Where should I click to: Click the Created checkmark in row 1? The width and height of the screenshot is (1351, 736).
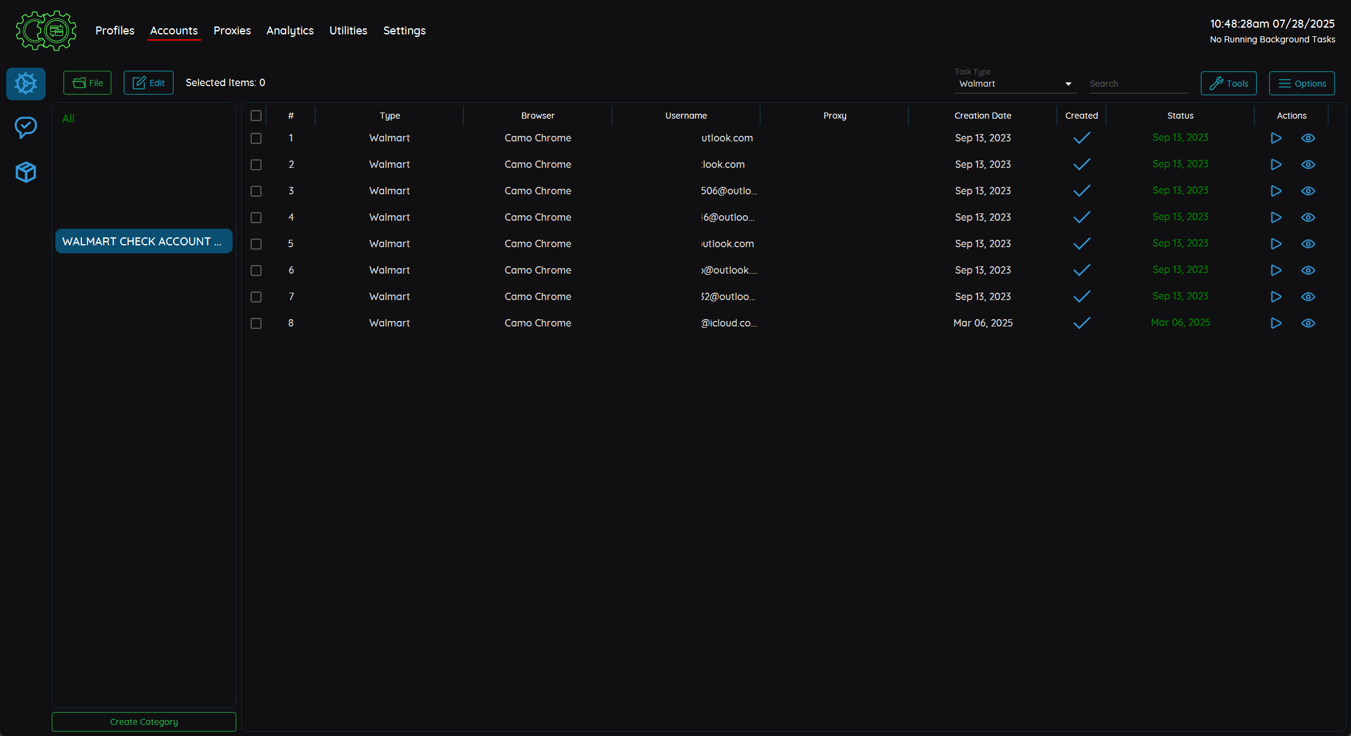click(x=1081, y=138)
